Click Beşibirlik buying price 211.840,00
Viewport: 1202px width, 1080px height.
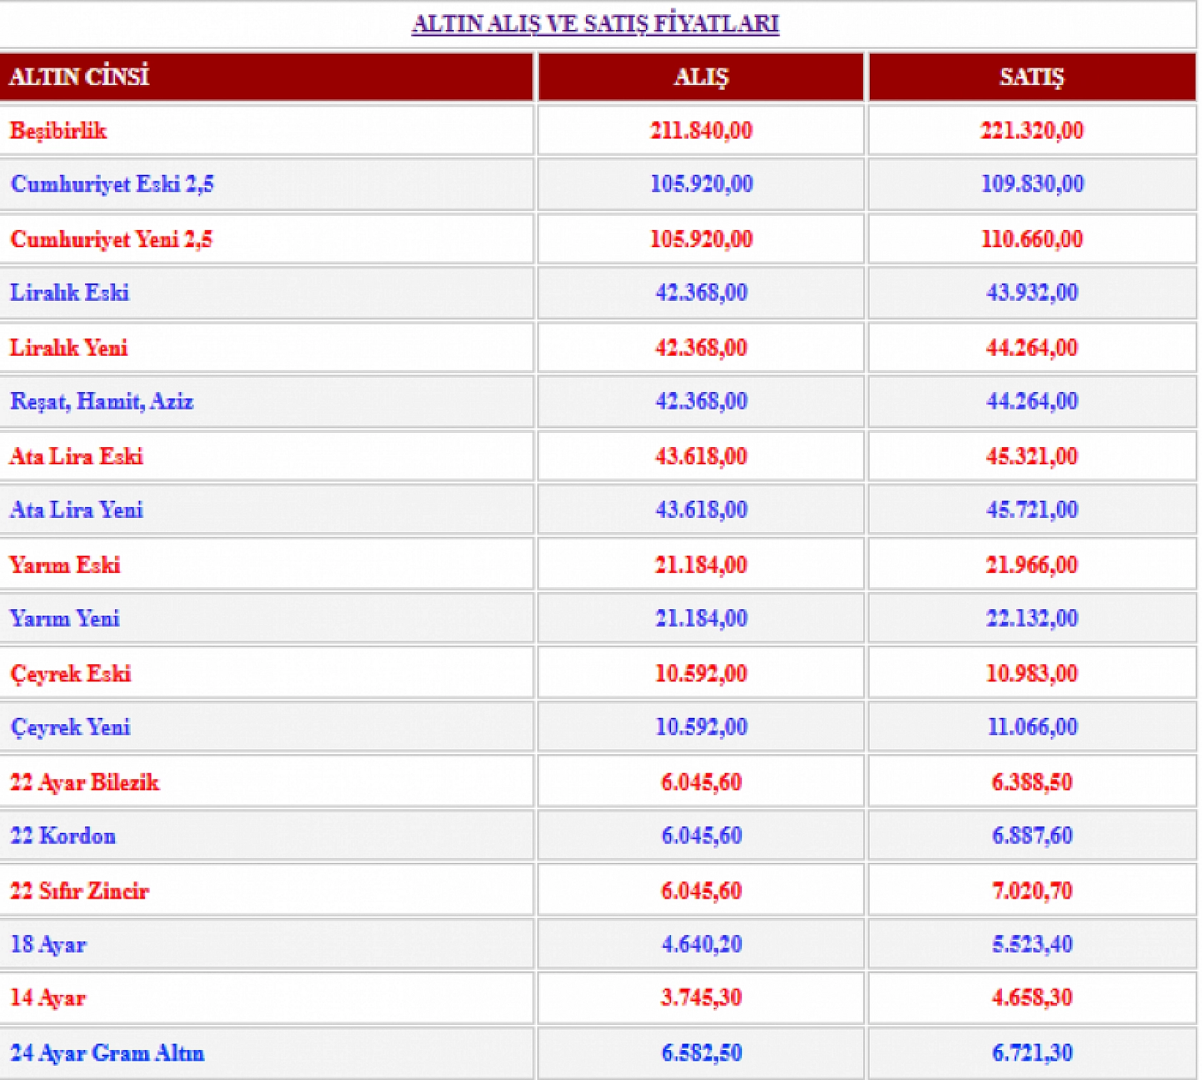(700, 131)
